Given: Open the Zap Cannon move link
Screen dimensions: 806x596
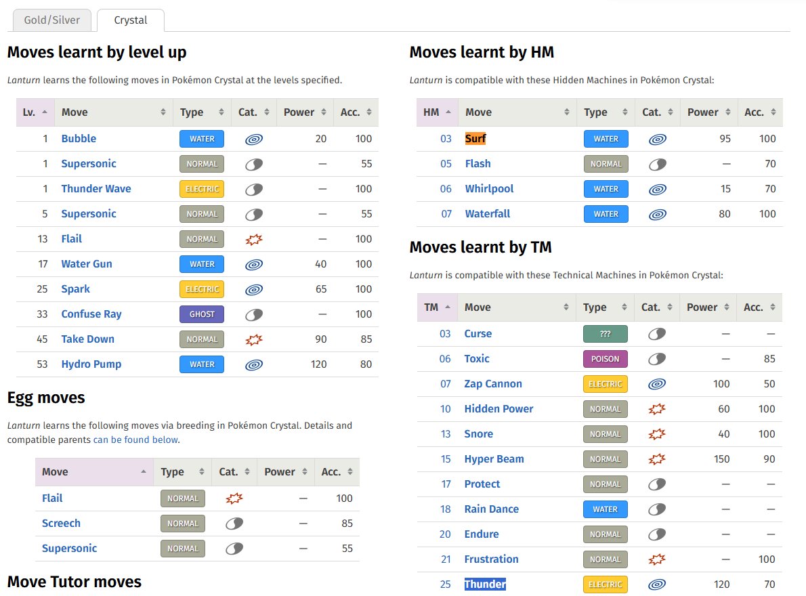Looking at the screenshot, I should click(493, 384).
